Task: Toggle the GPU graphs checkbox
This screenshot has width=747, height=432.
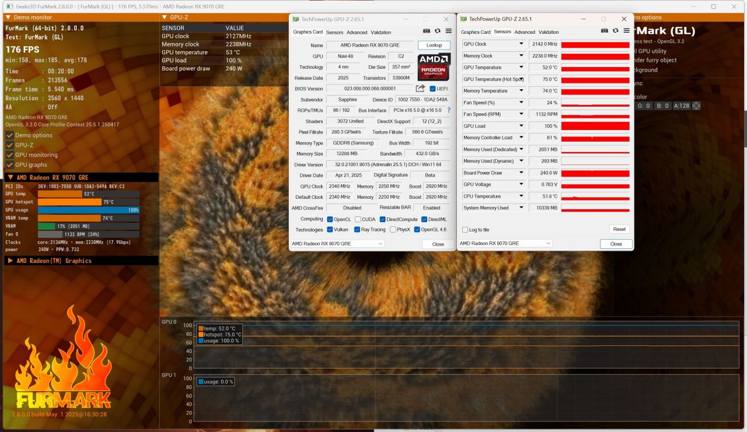Action: click(x=9, y=165)
